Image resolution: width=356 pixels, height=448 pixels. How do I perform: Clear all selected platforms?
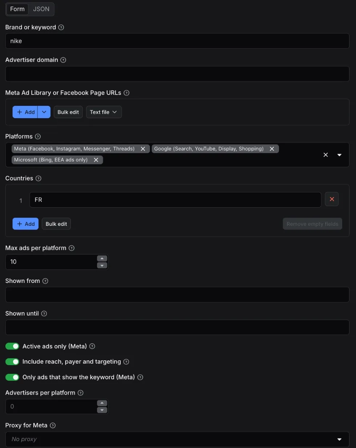[x=325, y=155]
